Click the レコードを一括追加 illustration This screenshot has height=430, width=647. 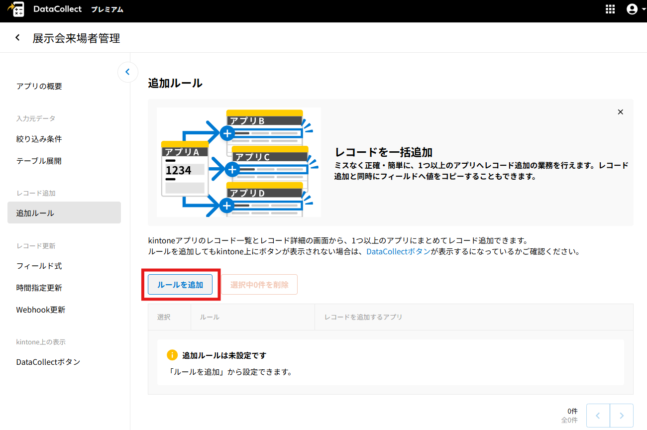[239, 162]
